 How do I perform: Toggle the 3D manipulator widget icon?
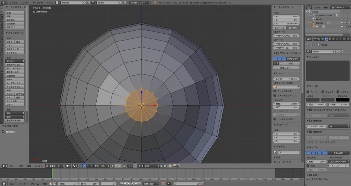81,166
